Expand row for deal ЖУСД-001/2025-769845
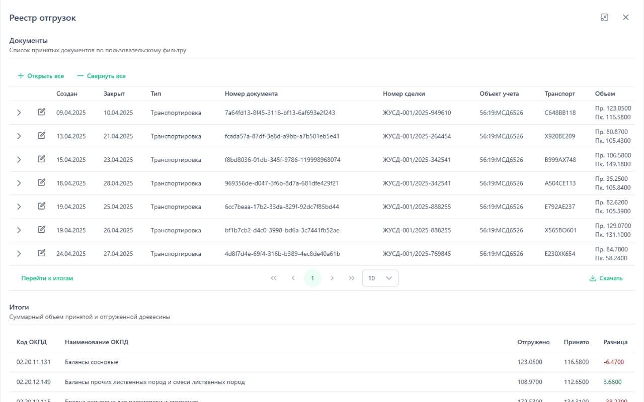 [19, 254]
